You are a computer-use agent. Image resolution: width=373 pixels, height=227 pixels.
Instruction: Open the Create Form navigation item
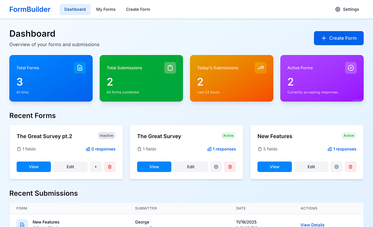tap(138, 9)
